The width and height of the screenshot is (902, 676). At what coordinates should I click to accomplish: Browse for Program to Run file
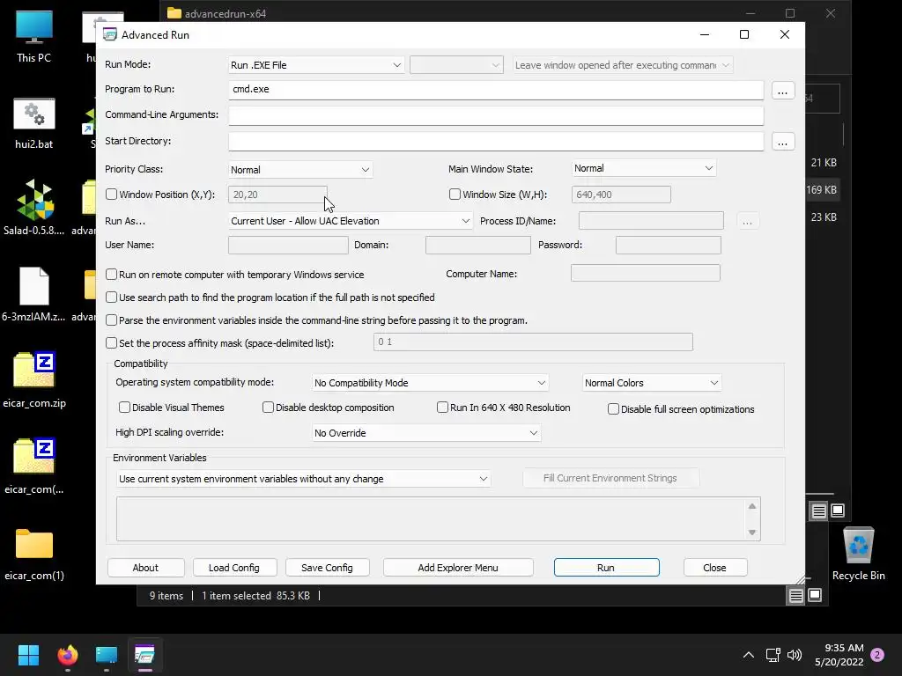click(782, 91)
